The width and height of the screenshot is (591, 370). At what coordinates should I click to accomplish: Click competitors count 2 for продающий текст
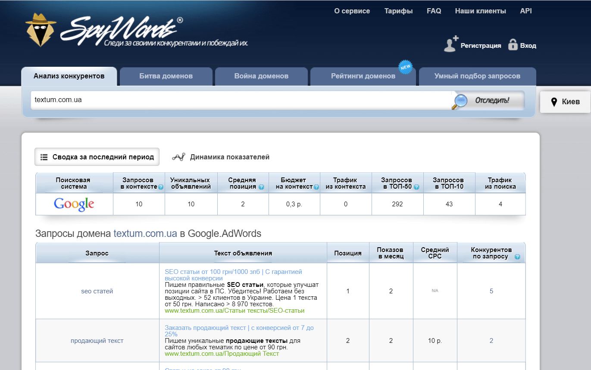[491, 341]
